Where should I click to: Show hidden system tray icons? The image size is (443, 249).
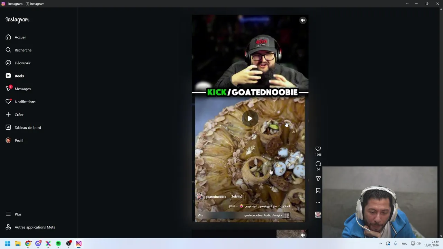(380, 243)
